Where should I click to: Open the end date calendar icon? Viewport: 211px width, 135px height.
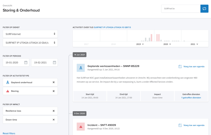coord(54,63)
